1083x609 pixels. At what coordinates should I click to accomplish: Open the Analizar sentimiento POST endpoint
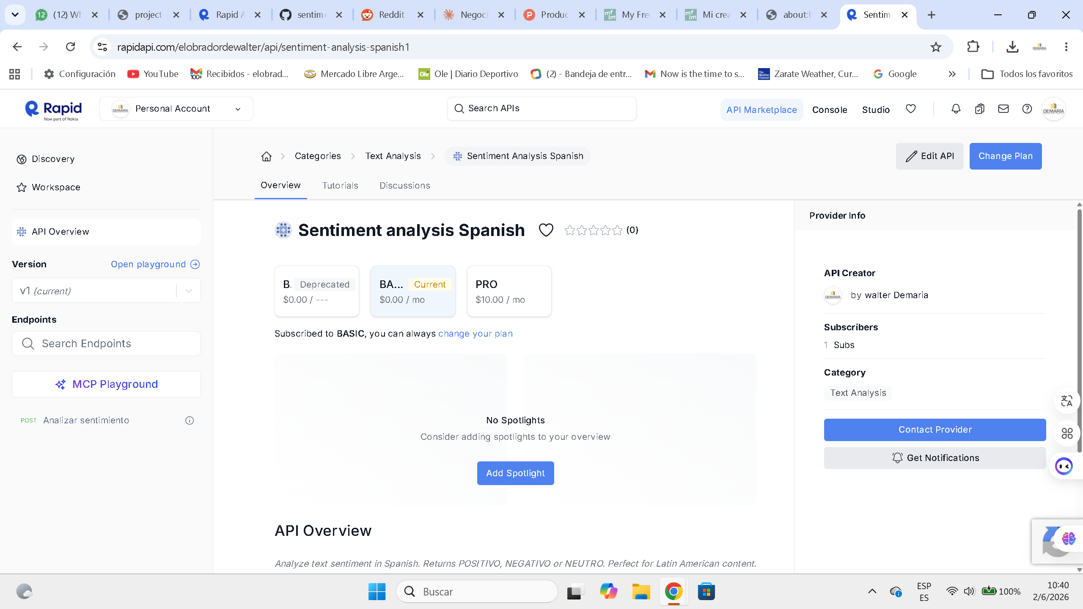[x=86, y=420]
